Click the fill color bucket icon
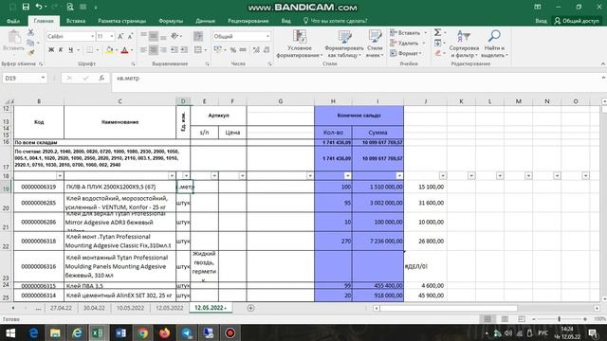The height and width of the screenshot is (341, 607). point(110,50)
